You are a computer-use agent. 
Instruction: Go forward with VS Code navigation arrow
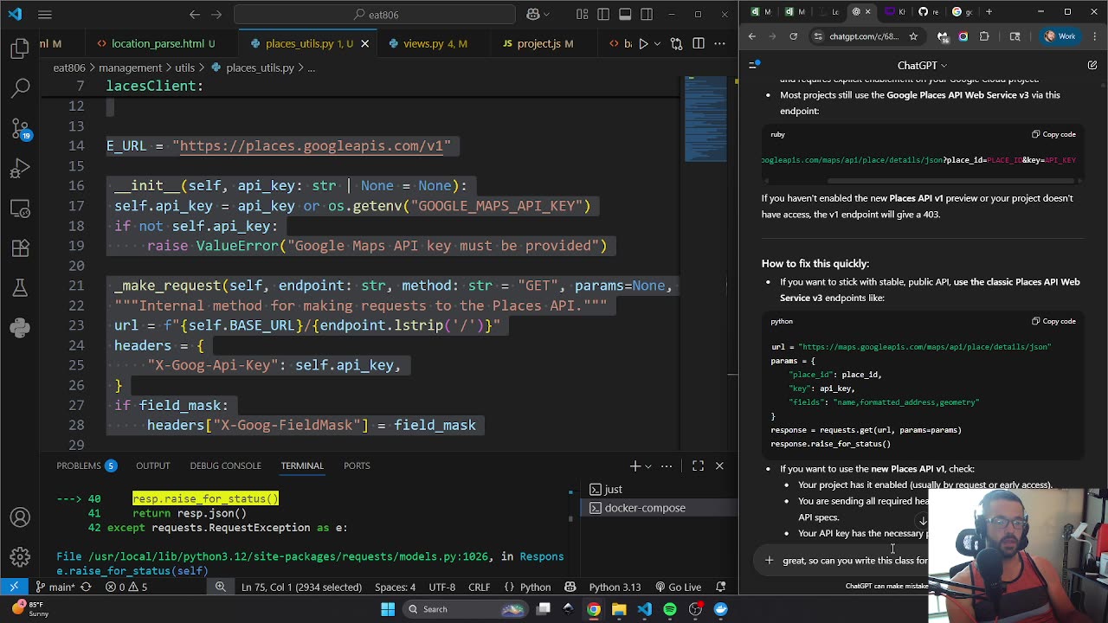tap(218, 14)
